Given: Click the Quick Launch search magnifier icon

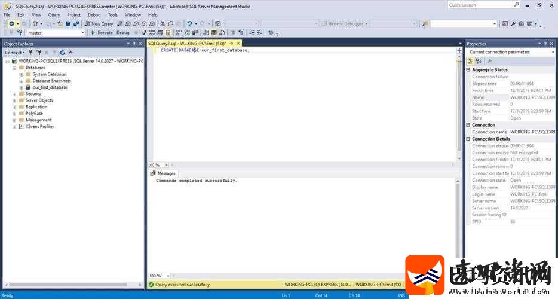Looking at the screenshot, I should pos(516,5).
